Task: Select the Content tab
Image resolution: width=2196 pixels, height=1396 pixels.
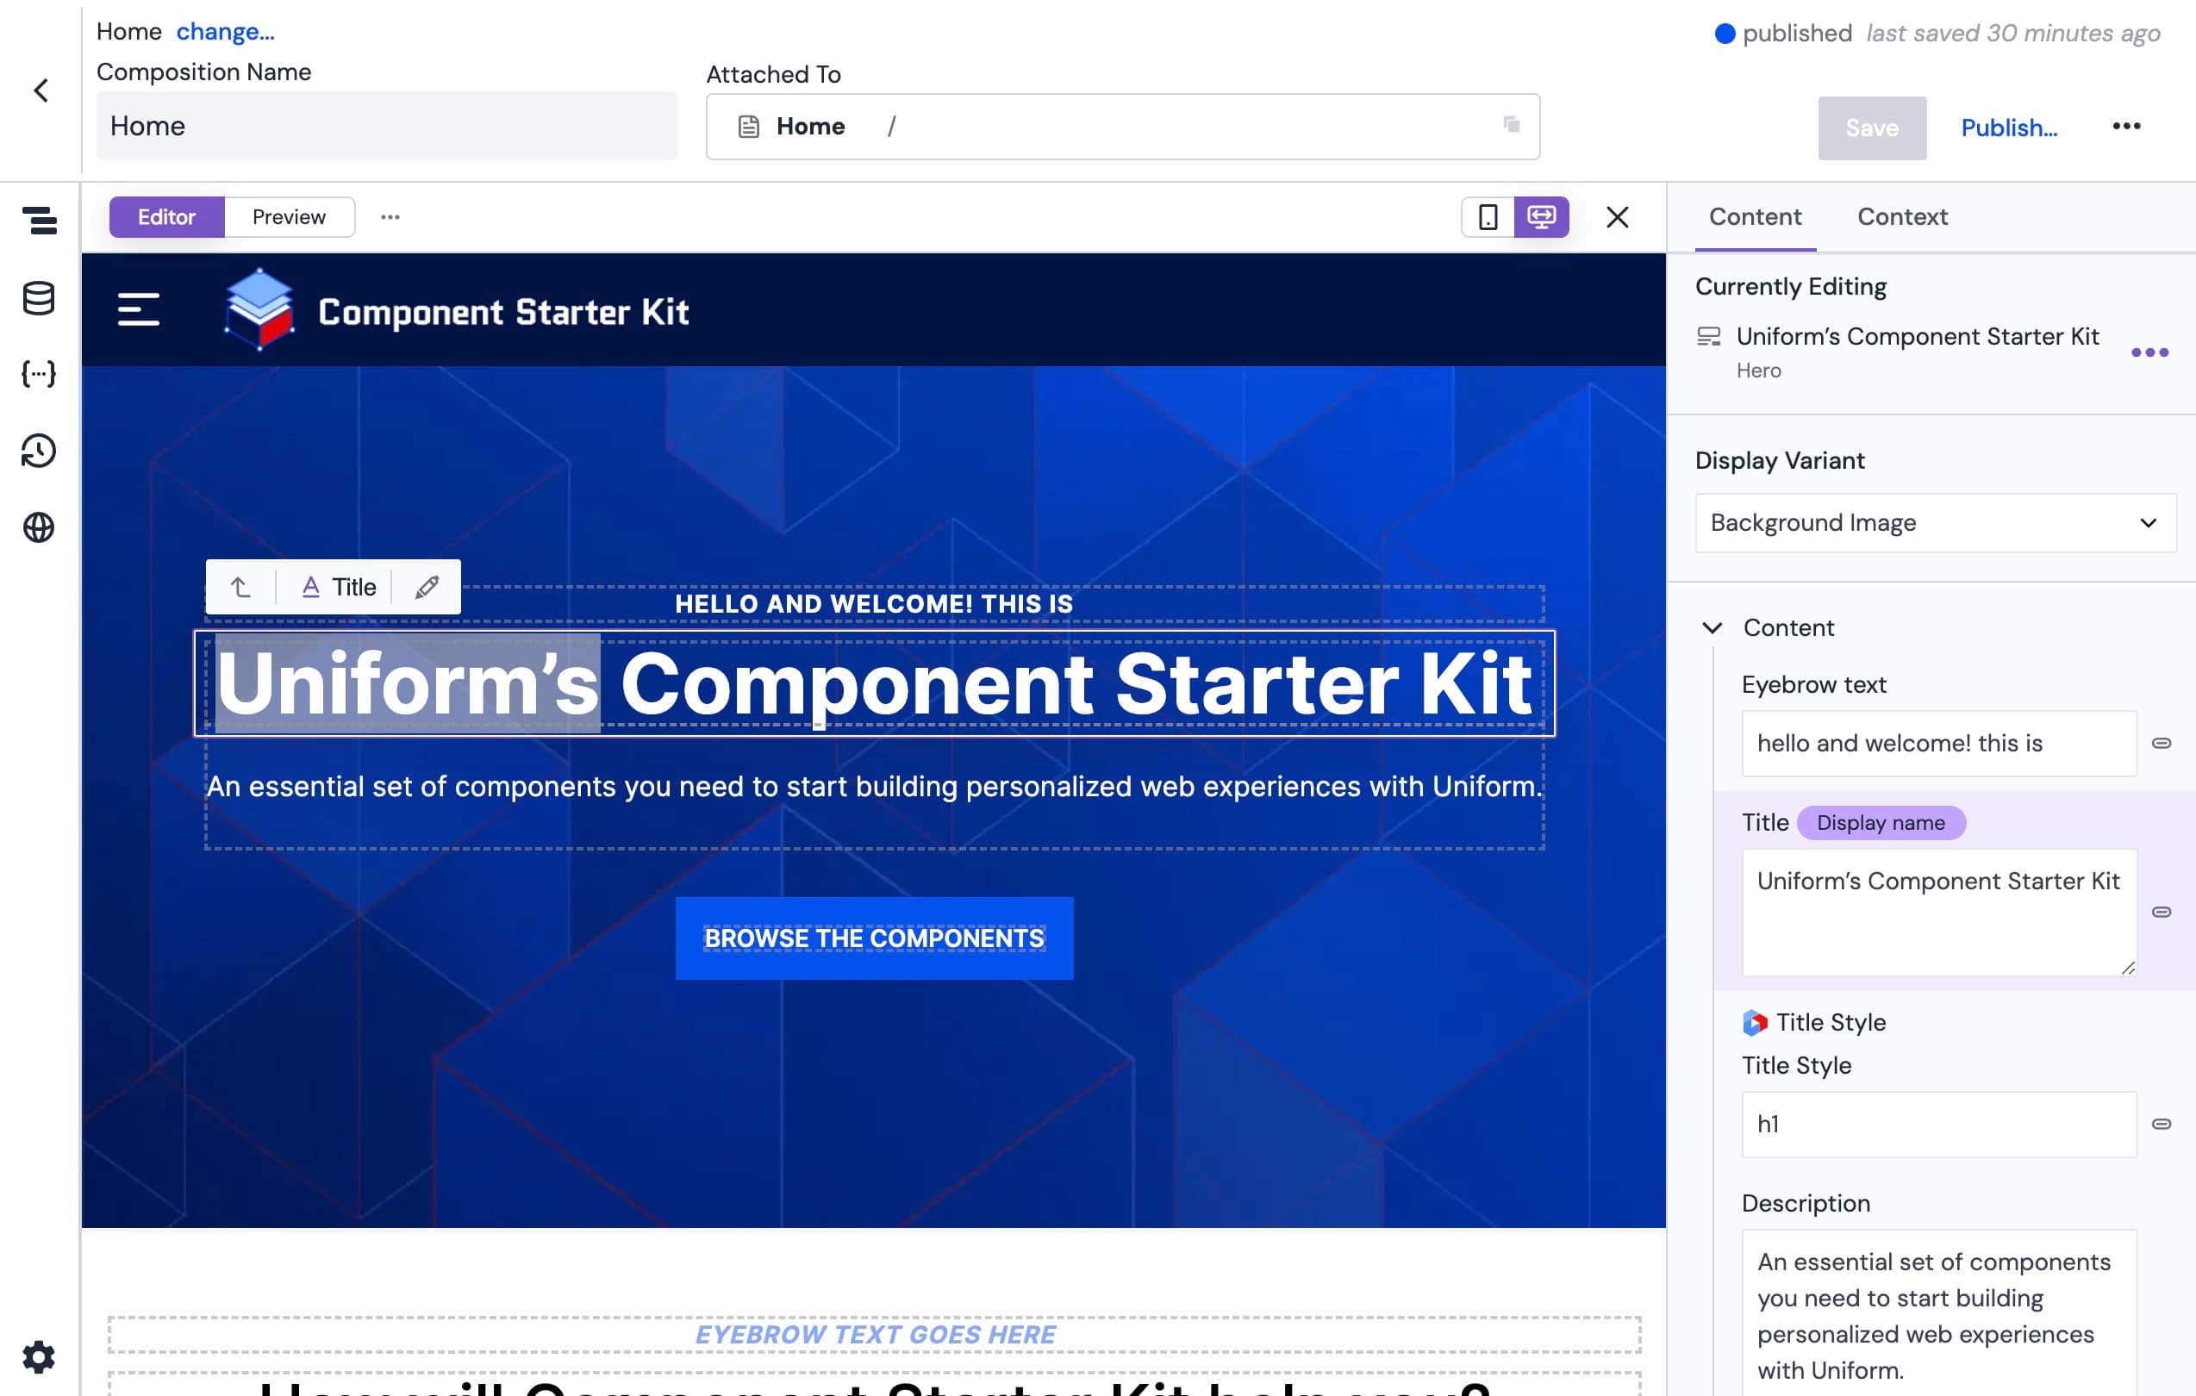Action: 1755,216
